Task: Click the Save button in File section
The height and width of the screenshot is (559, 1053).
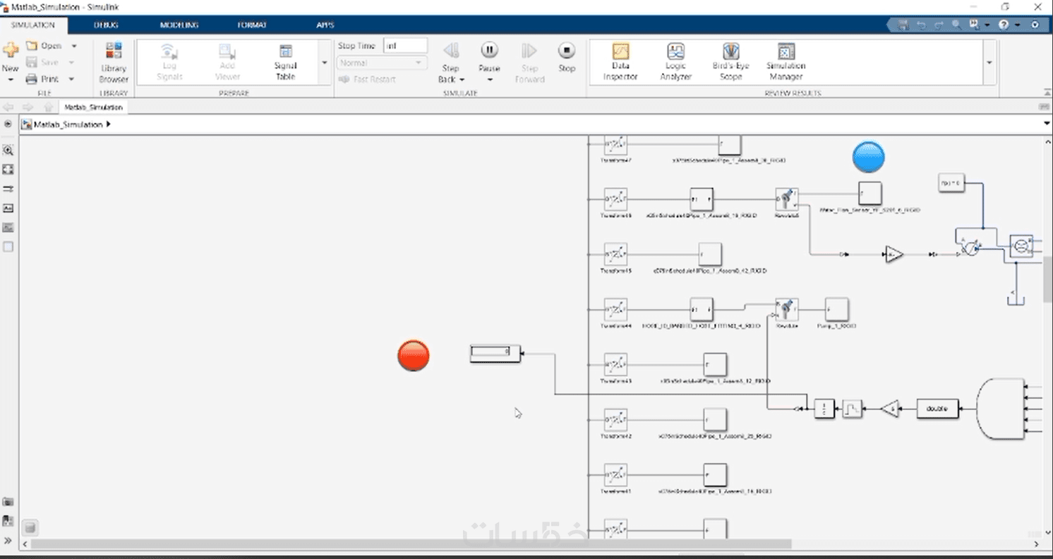Action: tap(42, 62)
